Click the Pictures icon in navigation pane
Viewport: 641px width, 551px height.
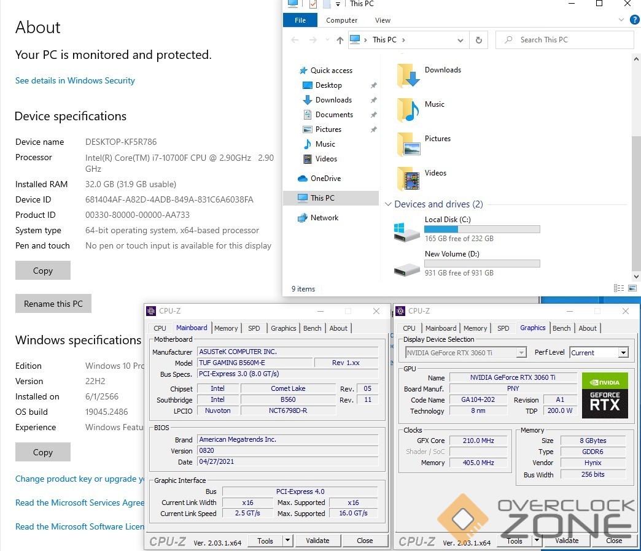tap(308, 129)
